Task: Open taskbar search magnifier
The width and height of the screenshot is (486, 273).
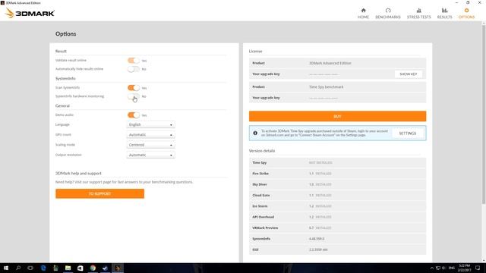Action: tap(18, 268)
